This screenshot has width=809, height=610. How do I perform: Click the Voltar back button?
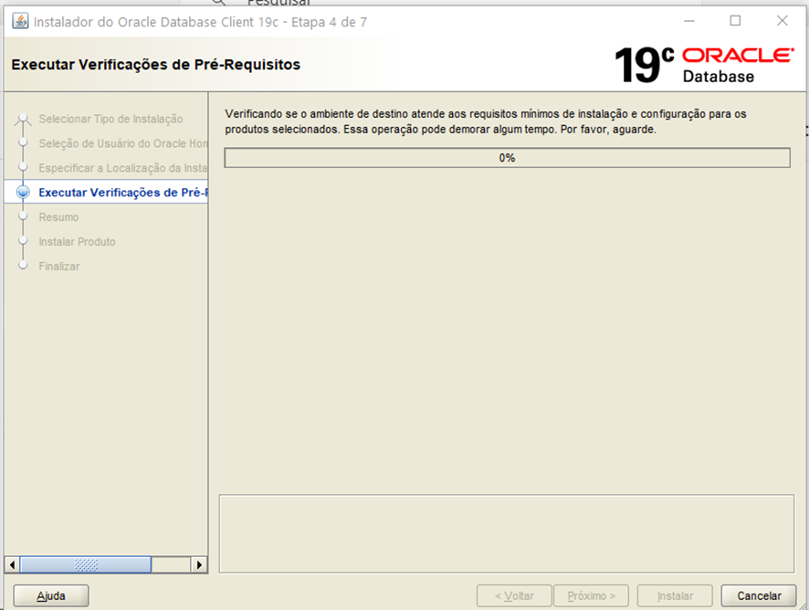pyautogui.click(x=514, y=595)
